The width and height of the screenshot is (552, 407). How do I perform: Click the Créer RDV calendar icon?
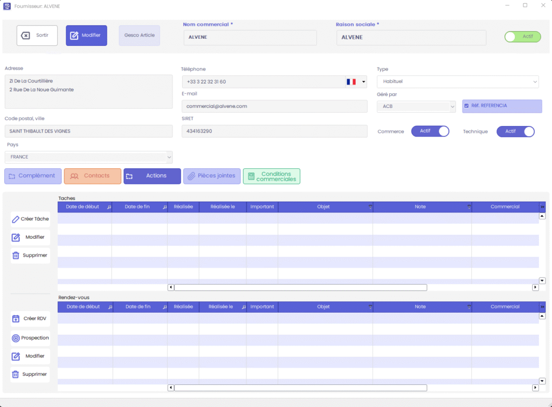(x=16, y=319)
